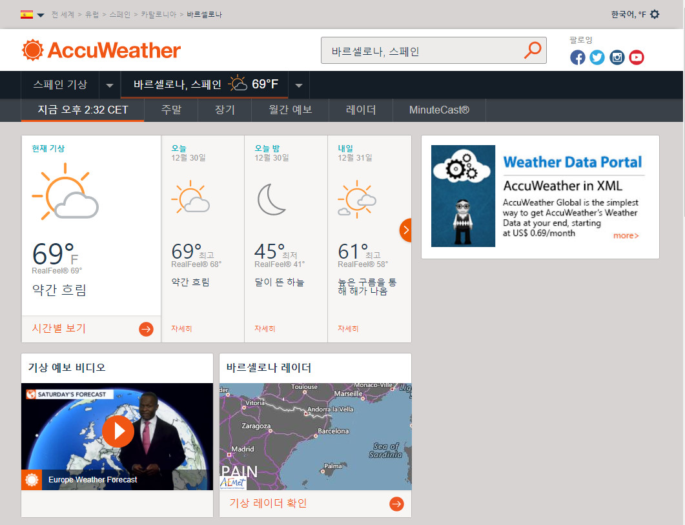Screen dimensions: 685x525
Task: Expand the 스페인 기상 dropdown arrow
Action: pyautogui.click(x=110, y=85)
